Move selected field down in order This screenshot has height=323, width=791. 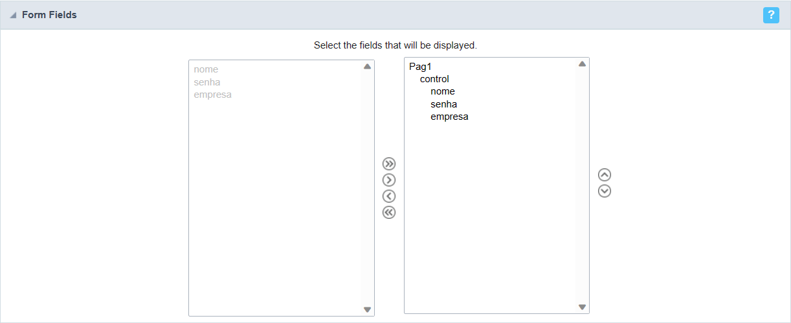pyautogui.click(x=605, y=191)
